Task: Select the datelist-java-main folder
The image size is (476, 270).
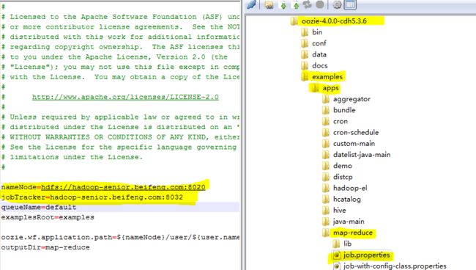Action: [x=362, y=155]
